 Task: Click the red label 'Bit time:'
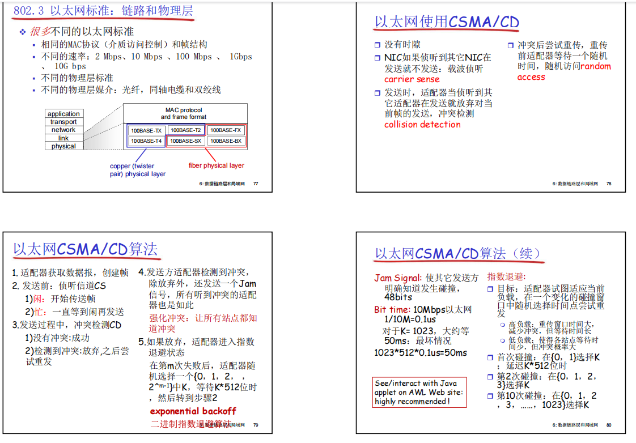click(x=392, y=310)
